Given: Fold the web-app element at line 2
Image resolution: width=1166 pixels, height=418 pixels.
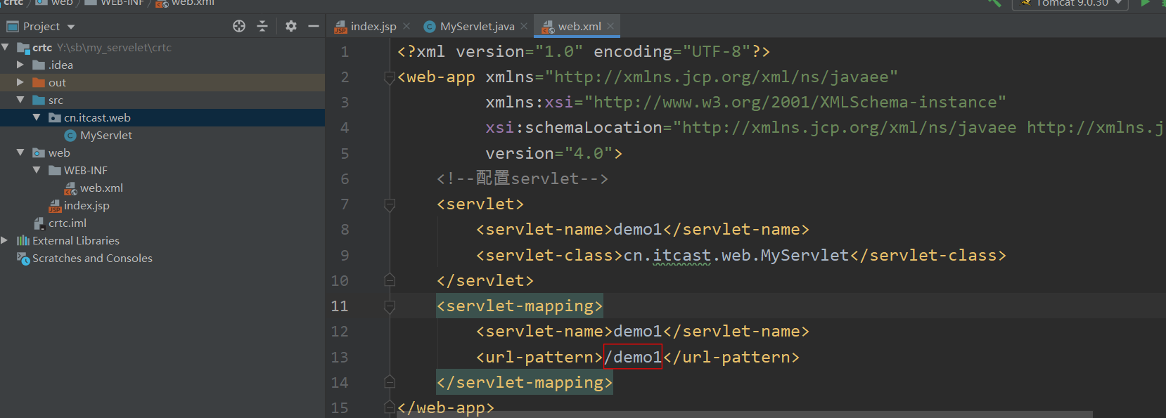Looking at the screenshot, I should point(390,77).
